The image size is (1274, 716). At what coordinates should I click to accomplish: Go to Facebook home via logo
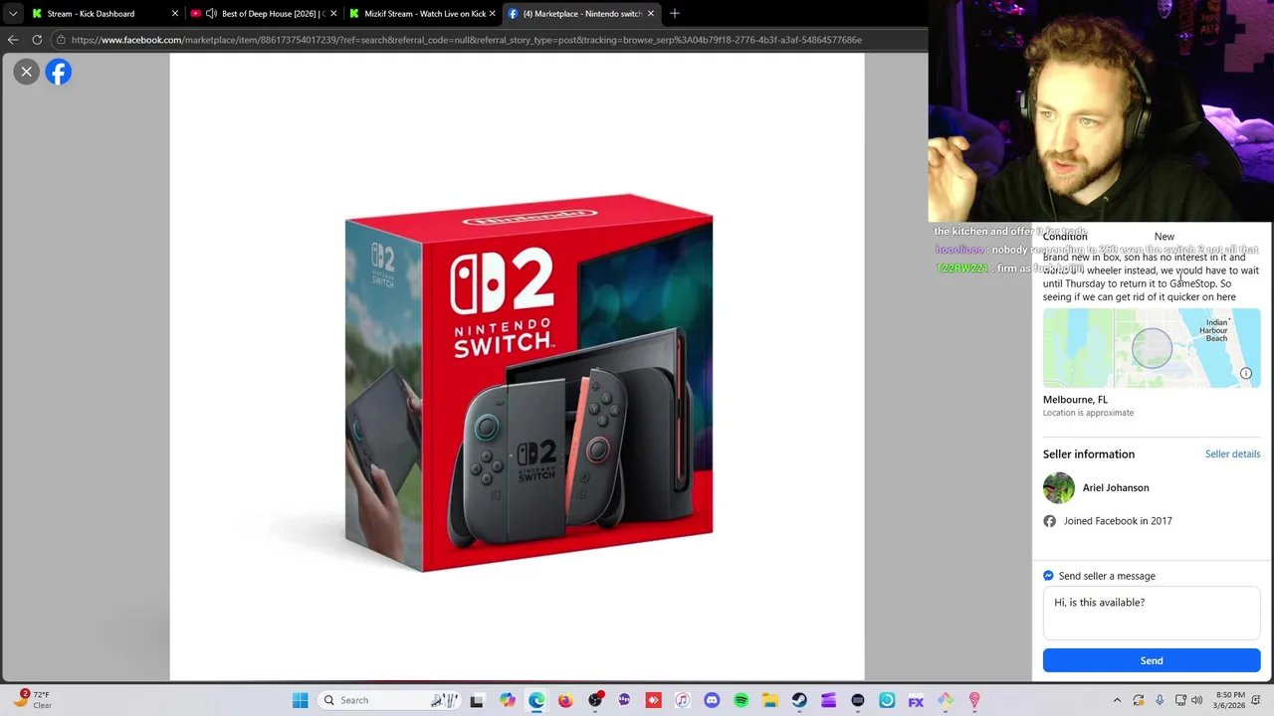[x=59, y=72]
